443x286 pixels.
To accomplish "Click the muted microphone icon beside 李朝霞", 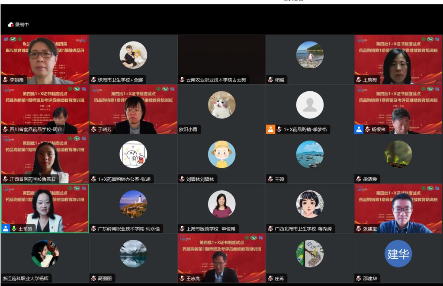I will [5, 80].
